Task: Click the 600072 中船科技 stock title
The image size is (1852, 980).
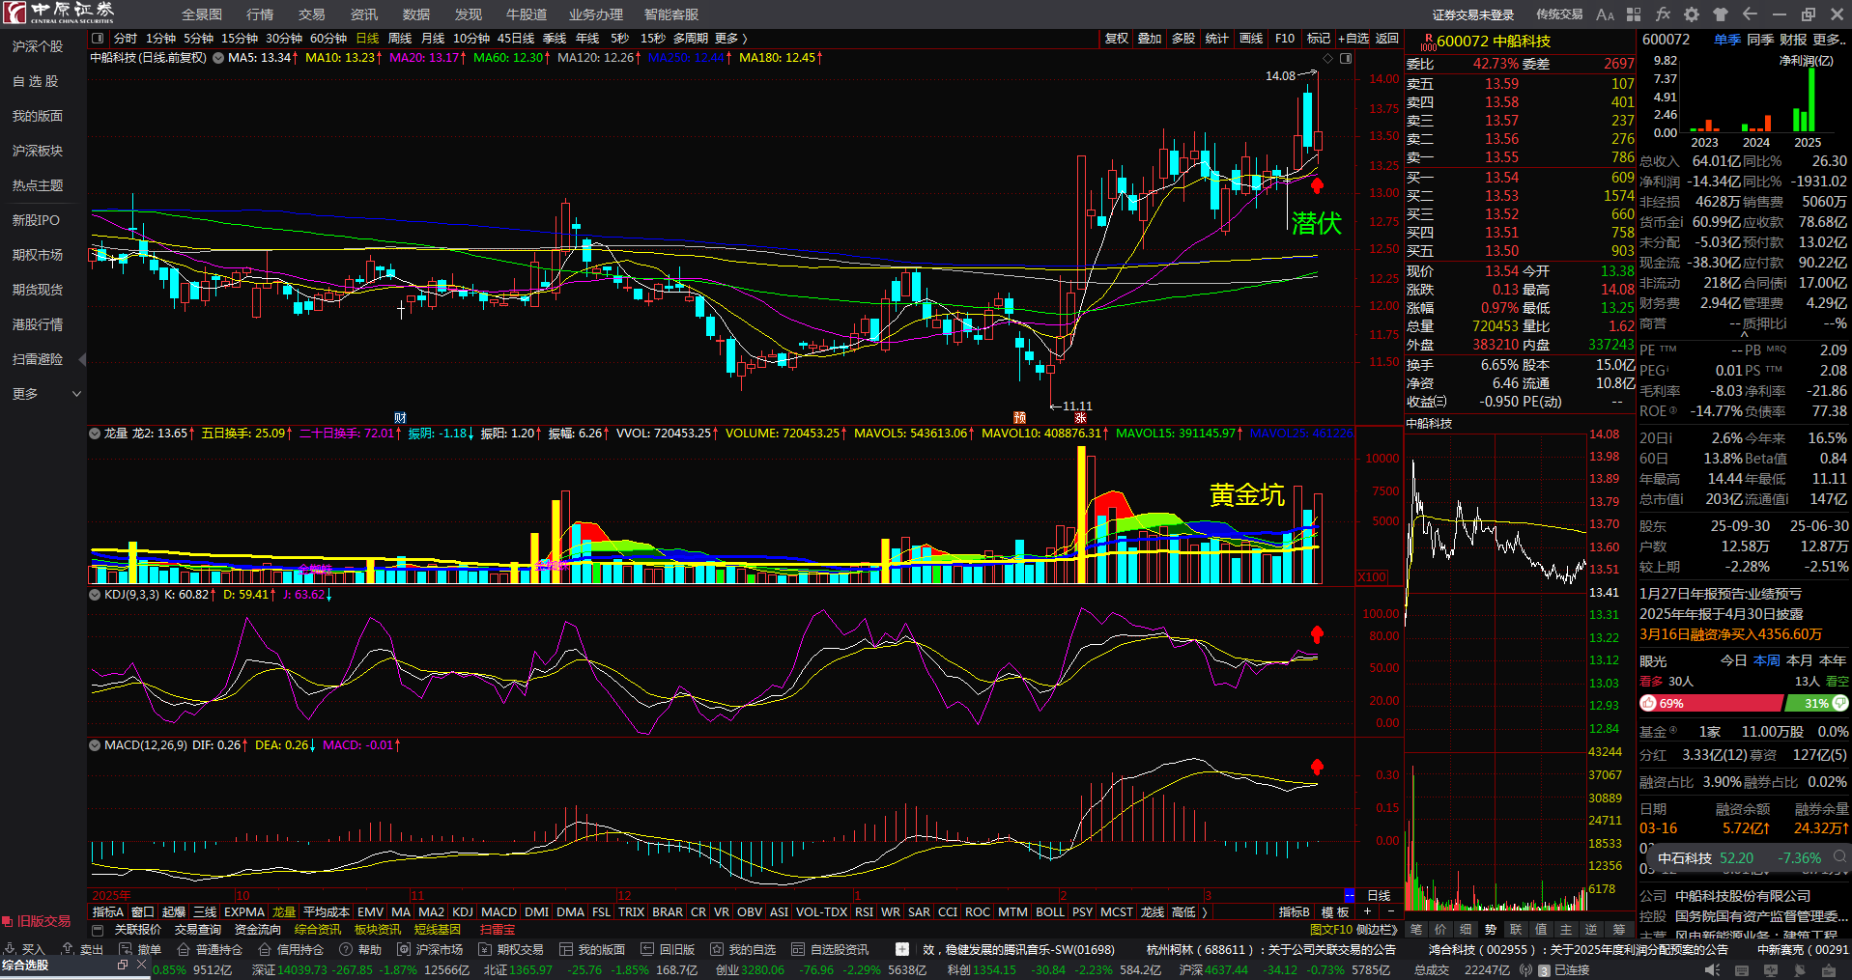Action: pyautogui.click(x=1494, y=42)
